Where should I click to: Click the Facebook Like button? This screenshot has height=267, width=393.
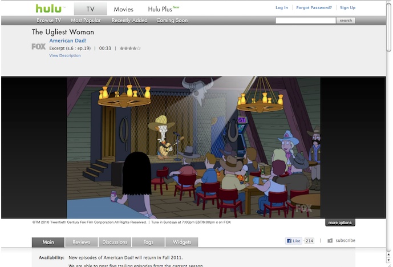294,241
